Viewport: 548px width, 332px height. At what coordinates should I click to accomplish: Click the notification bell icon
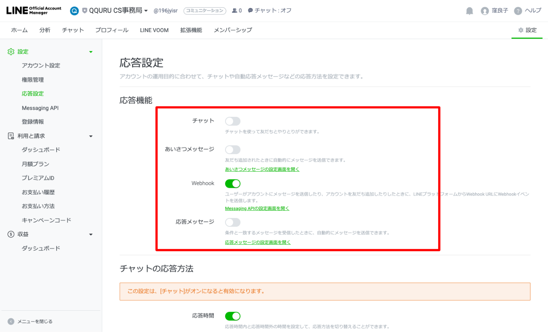tap(469, 11)
